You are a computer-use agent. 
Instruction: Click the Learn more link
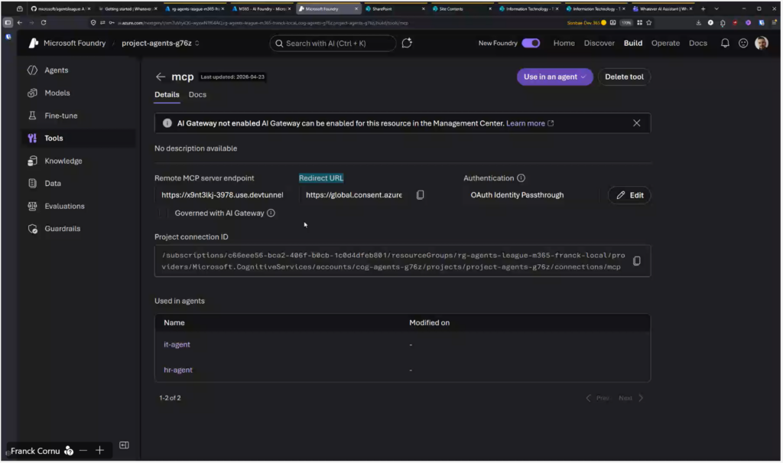pos(525,123)
